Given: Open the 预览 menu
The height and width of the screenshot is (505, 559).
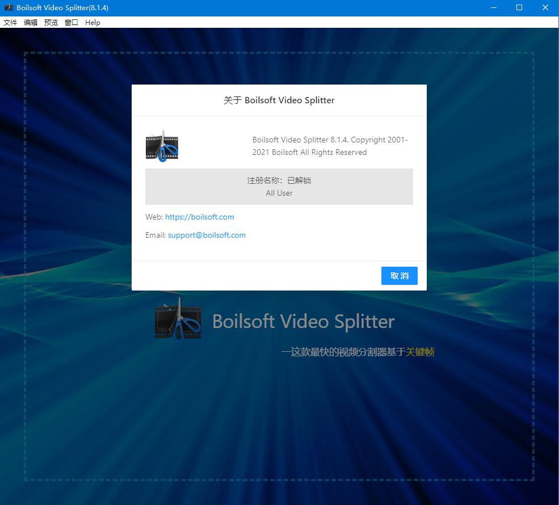Looking at the screenshot, I should [51, 23].
